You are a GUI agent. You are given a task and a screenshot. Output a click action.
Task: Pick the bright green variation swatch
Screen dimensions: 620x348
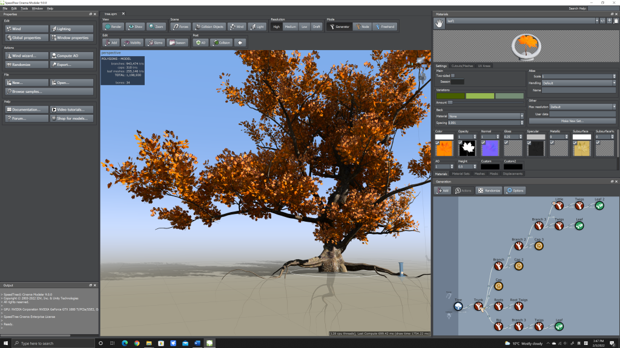(480, 95)
